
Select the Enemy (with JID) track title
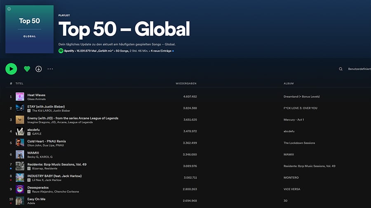(x=73, y=118)
